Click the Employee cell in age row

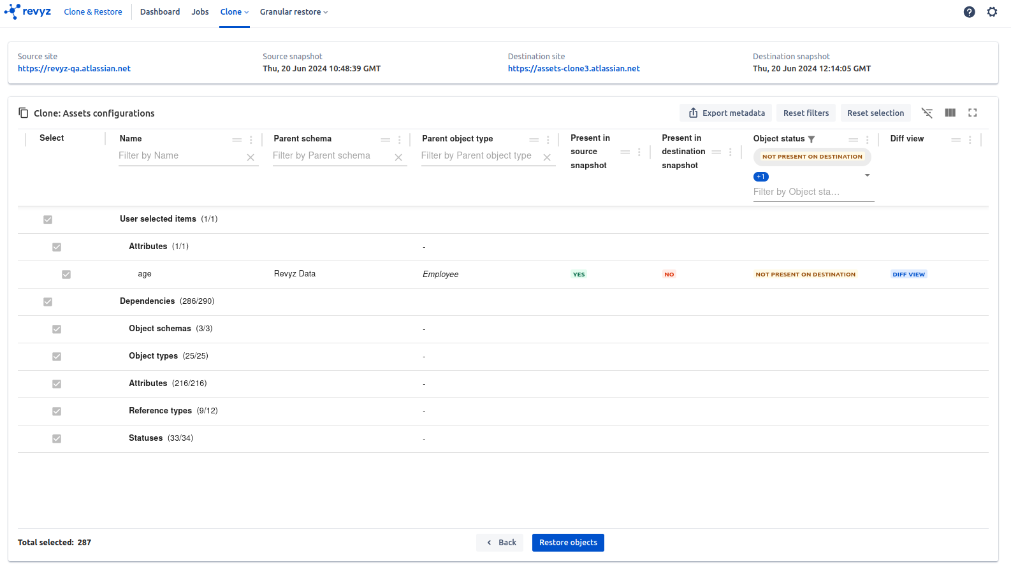440,275
